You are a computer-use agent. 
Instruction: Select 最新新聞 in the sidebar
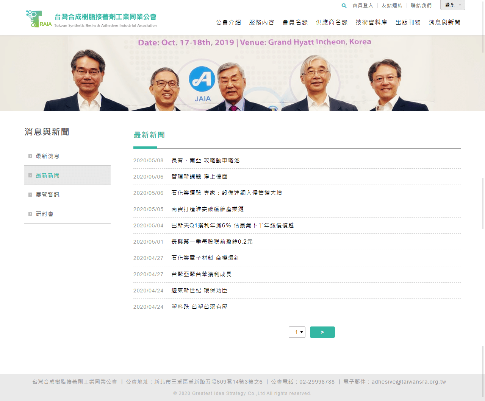pos(67,175)
